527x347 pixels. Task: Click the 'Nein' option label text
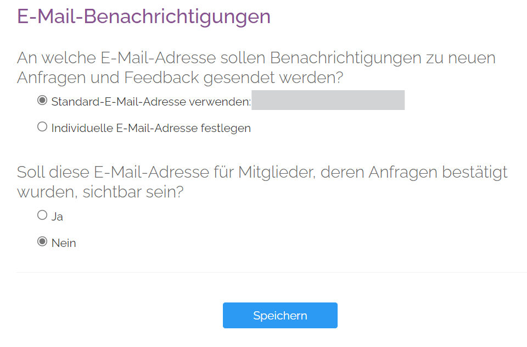tap(64, 243)
